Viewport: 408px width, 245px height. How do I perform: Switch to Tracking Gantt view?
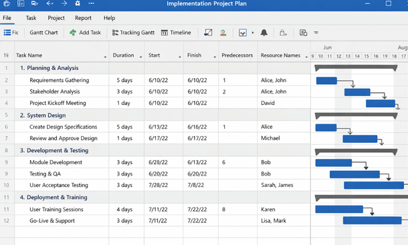[137, 33]
